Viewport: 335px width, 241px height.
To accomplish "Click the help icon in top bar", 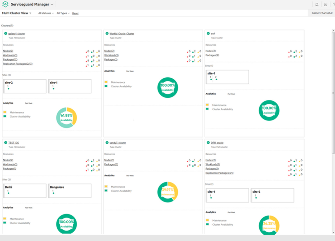I will click(333, 4).
